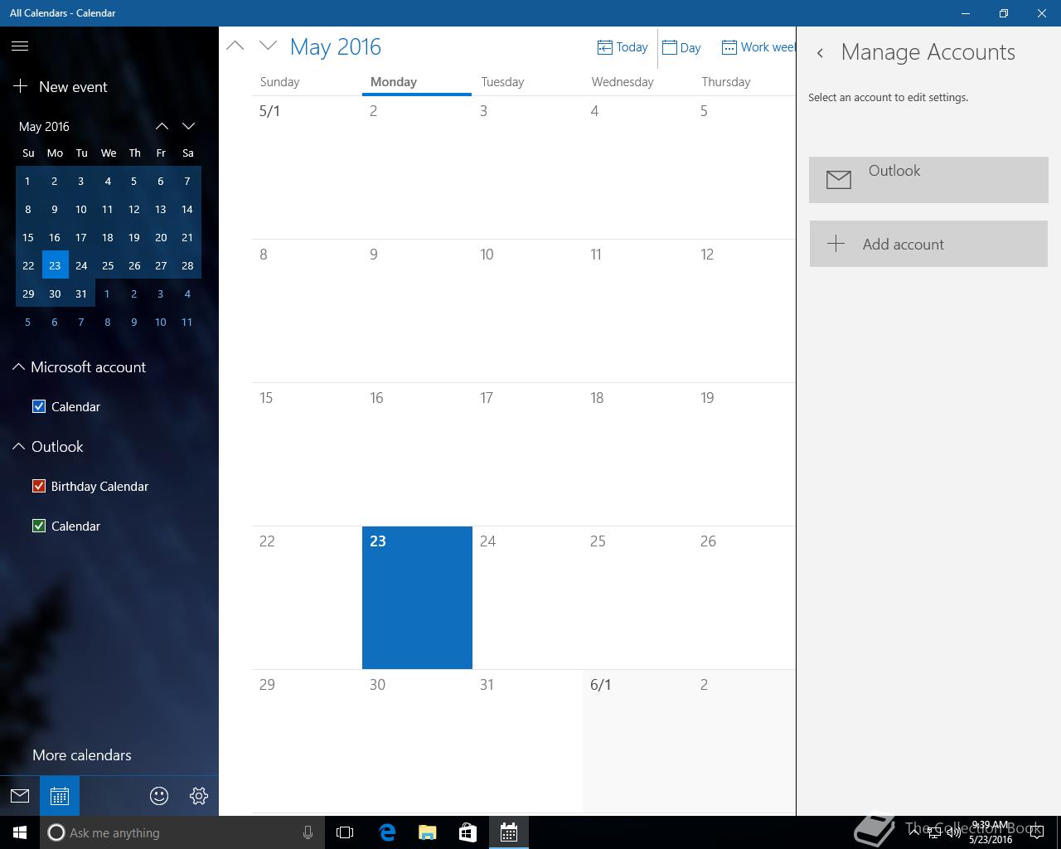Click Ask me anything search box
Screen dimensions: 1061x849
181,832
